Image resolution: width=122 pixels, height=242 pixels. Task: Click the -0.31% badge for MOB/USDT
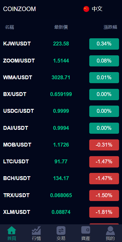coord(104,145)
